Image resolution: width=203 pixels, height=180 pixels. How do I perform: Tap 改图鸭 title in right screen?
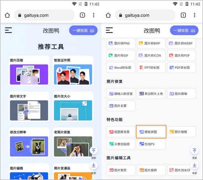pyautogui.click(x=152, y=31)
